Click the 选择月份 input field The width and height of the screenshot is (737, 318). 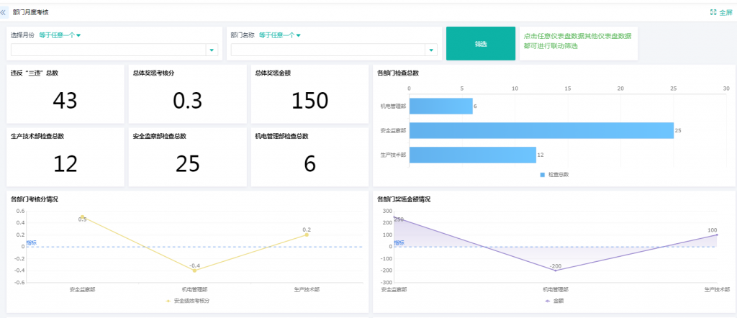pos(109,50)
